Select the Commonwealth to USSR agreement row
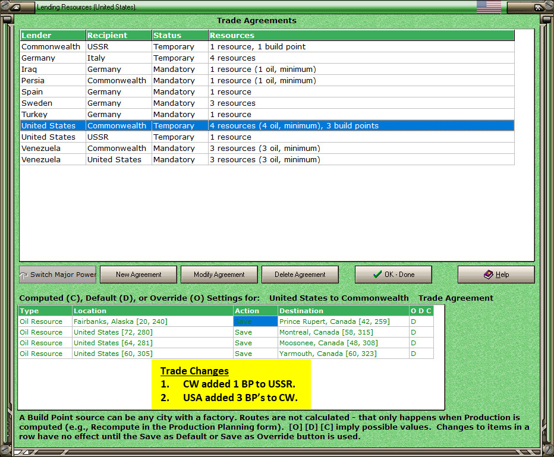Screen dimensions: 554x457 267,46
